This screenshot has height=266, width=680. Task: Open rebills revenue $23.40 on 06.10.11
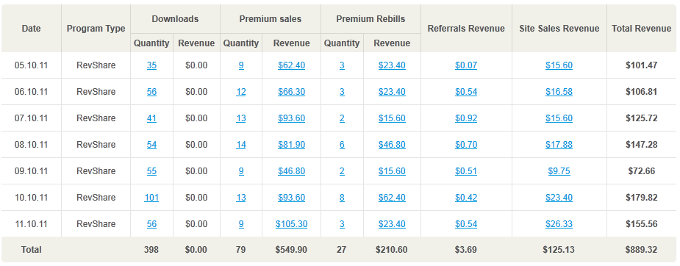(x=392, y=92)
